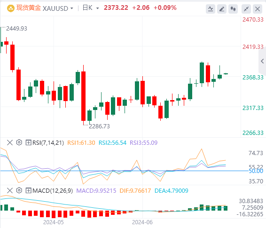Click the MACD 30.83483 axis label
Image resolution: width=266 pixels, height=228 pixels.
click(251, 201)
